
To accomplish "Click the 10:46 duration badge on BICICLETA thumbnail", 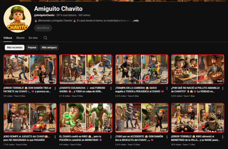I will [164, 130].
